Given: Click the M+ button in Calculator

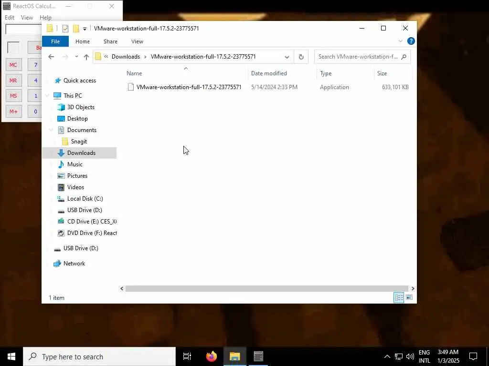Looking at the screenshot, I should (13, 112).
